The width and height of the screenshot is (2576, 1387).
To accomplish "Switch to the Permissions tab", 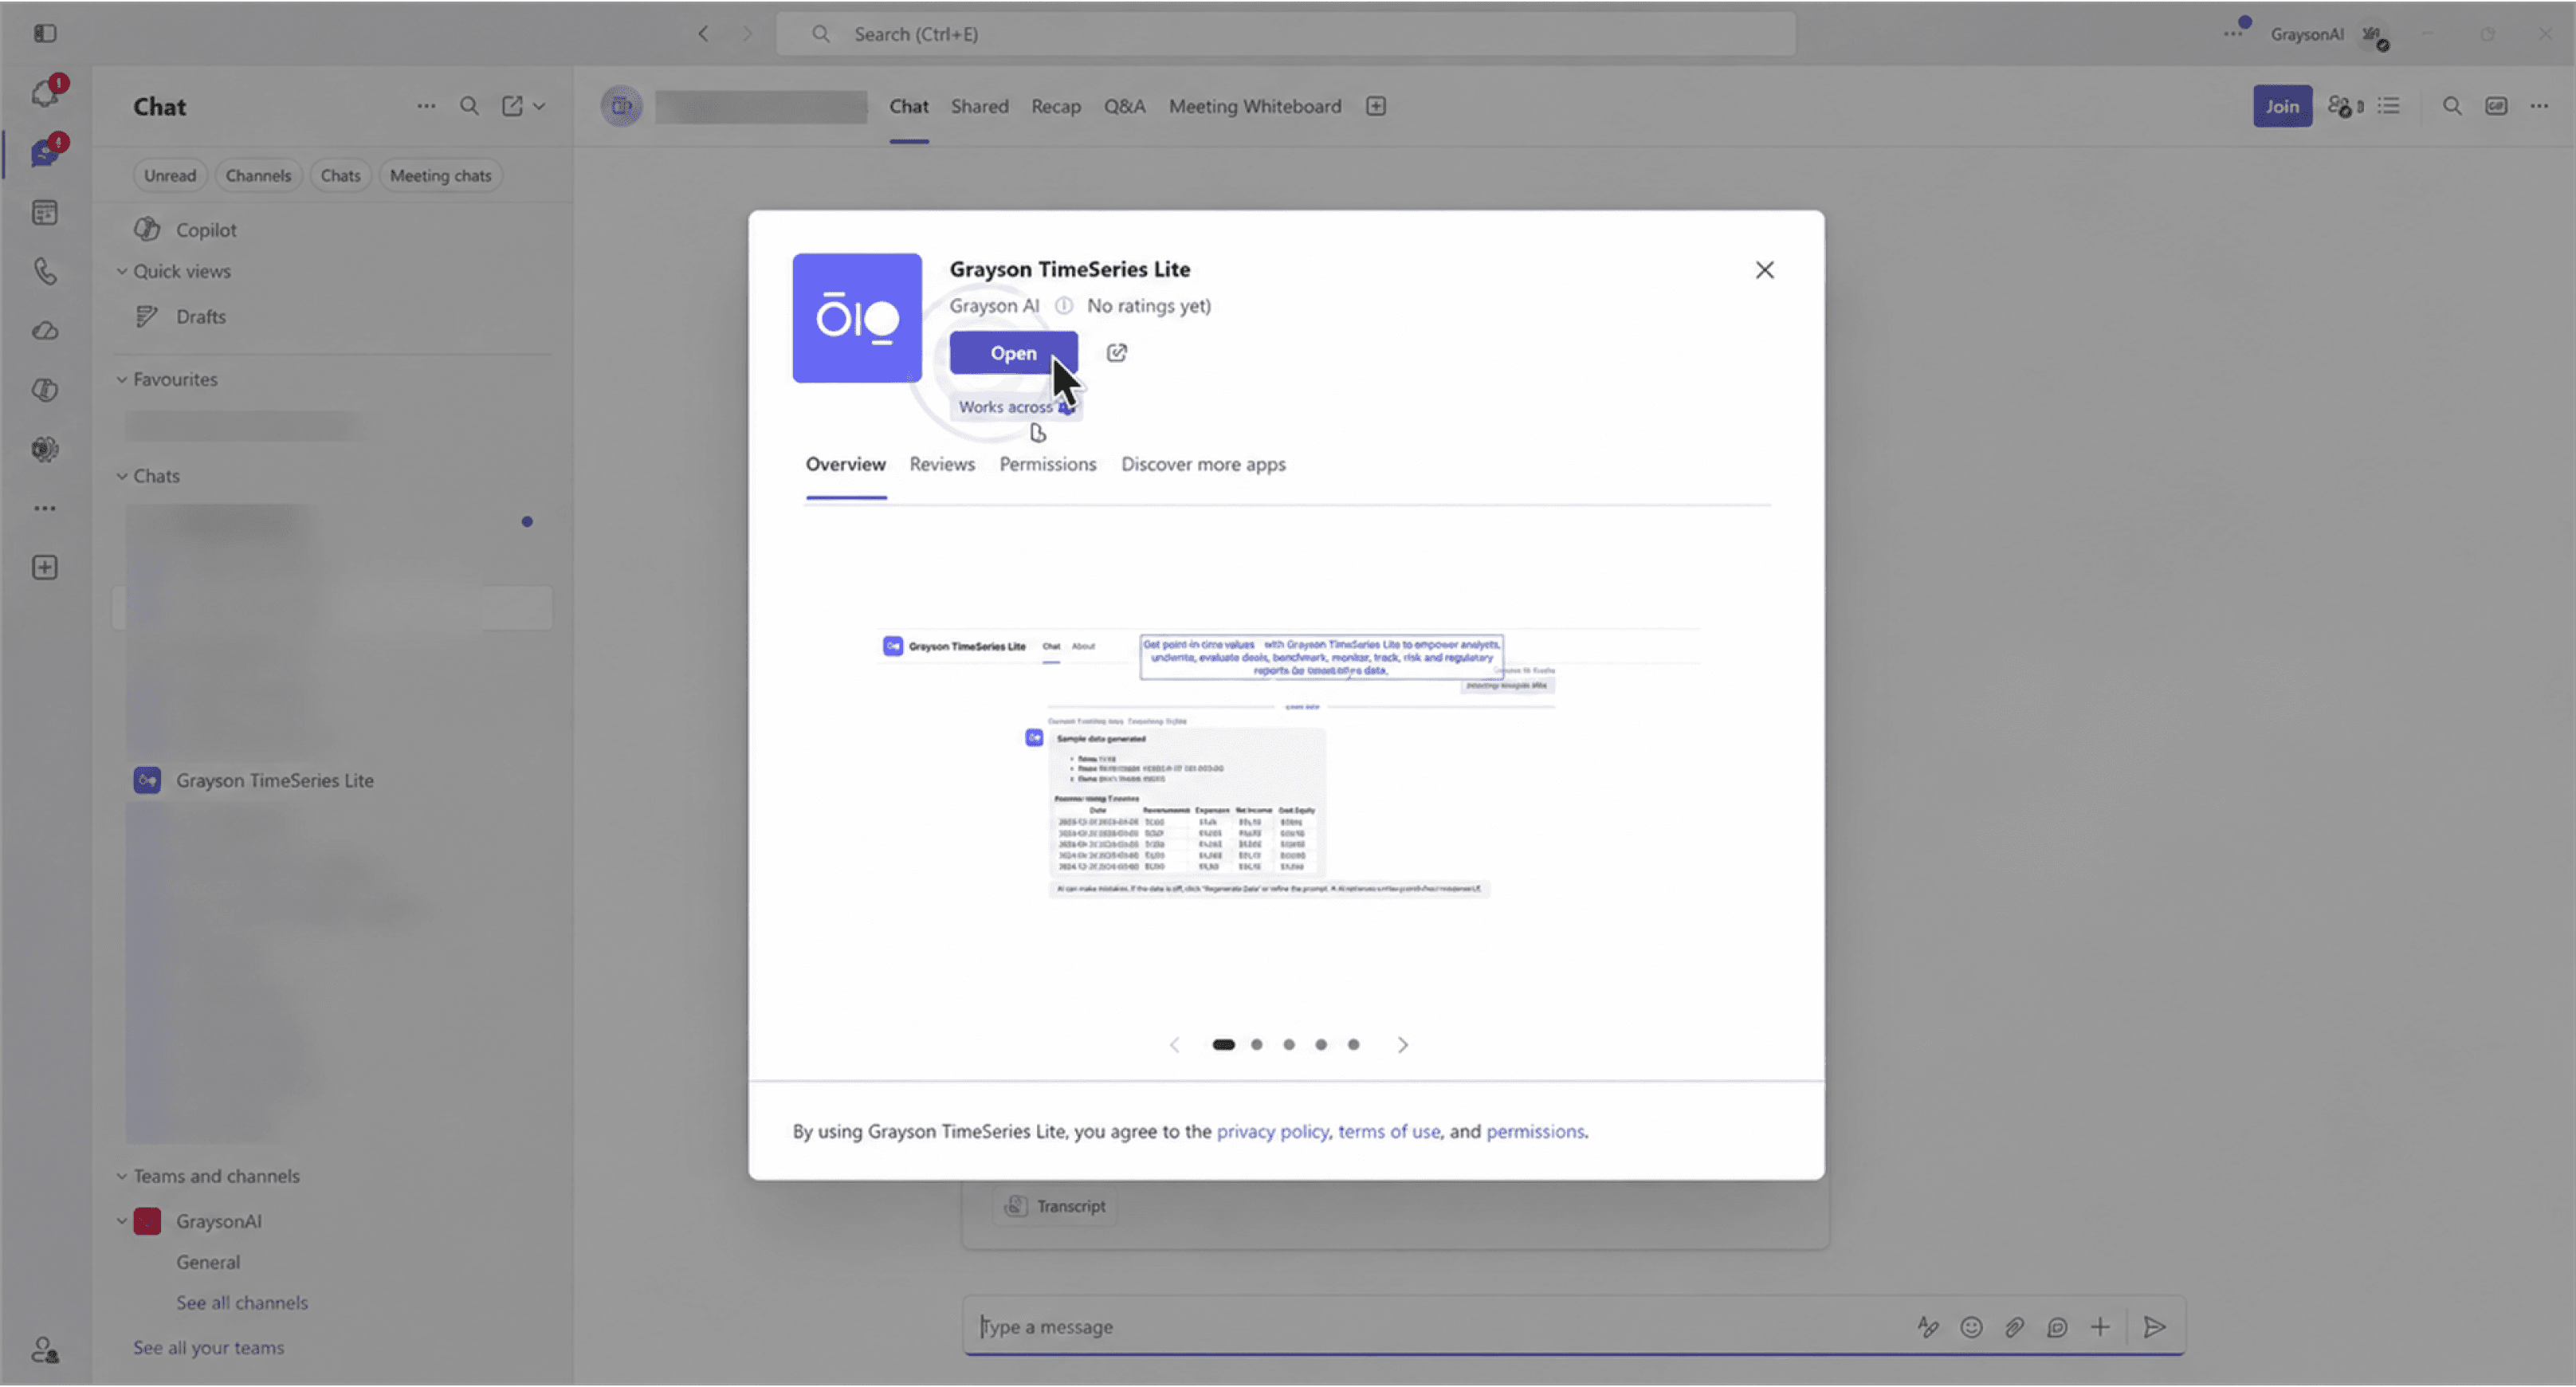I will click(x=1047, y=465).
